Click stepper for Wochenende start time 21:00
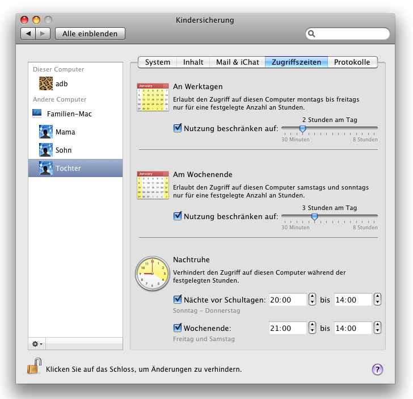This screenshot has height=399, width=413. [x=312, y=328]
